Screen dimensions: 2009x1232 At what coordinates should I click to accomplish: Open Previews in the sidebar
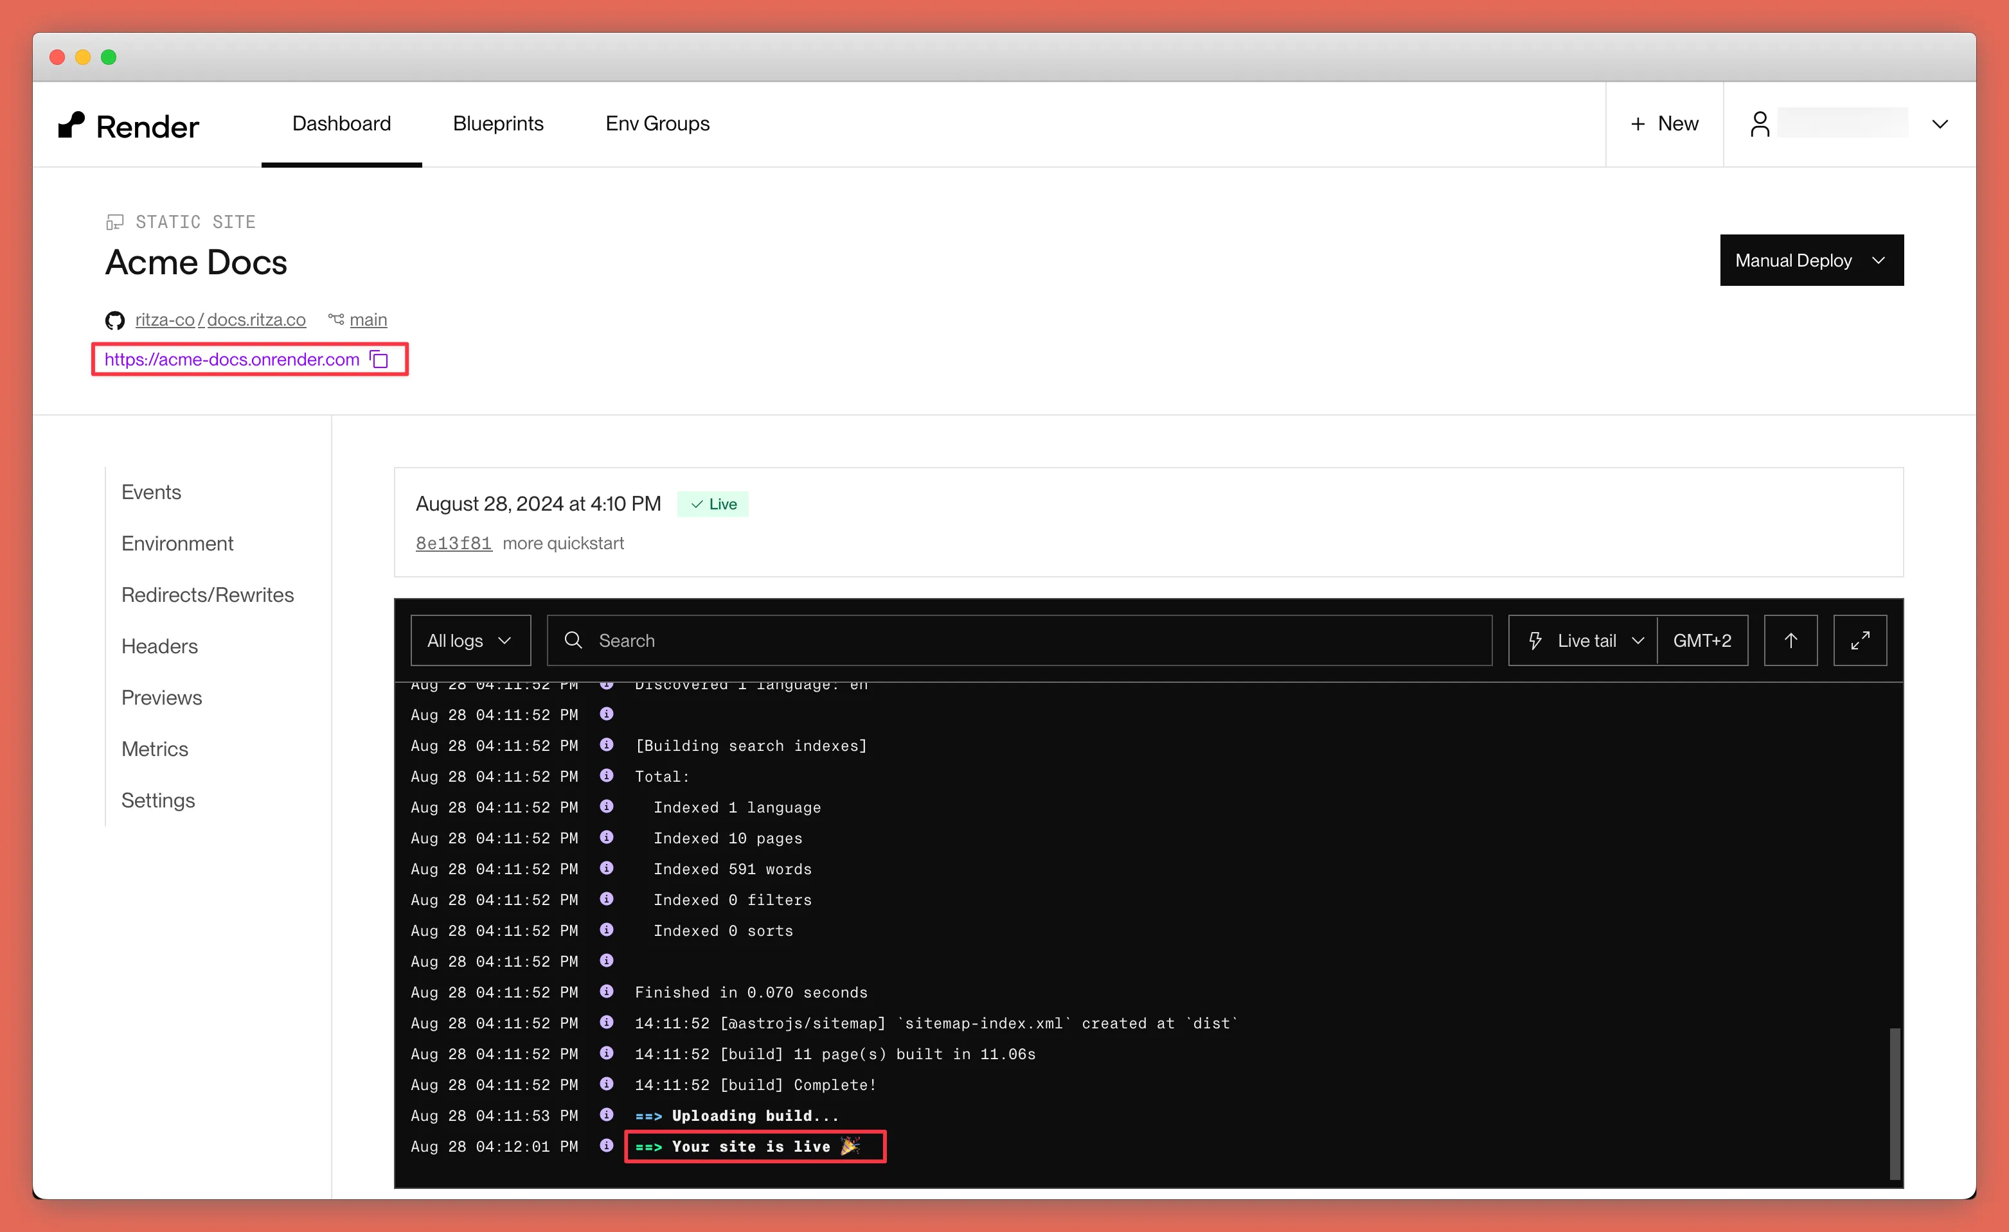161,698
